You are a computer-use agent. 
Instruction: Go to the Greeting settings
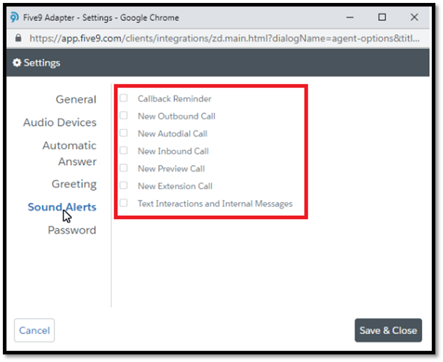pyautogui.click(x=74, y=184)
